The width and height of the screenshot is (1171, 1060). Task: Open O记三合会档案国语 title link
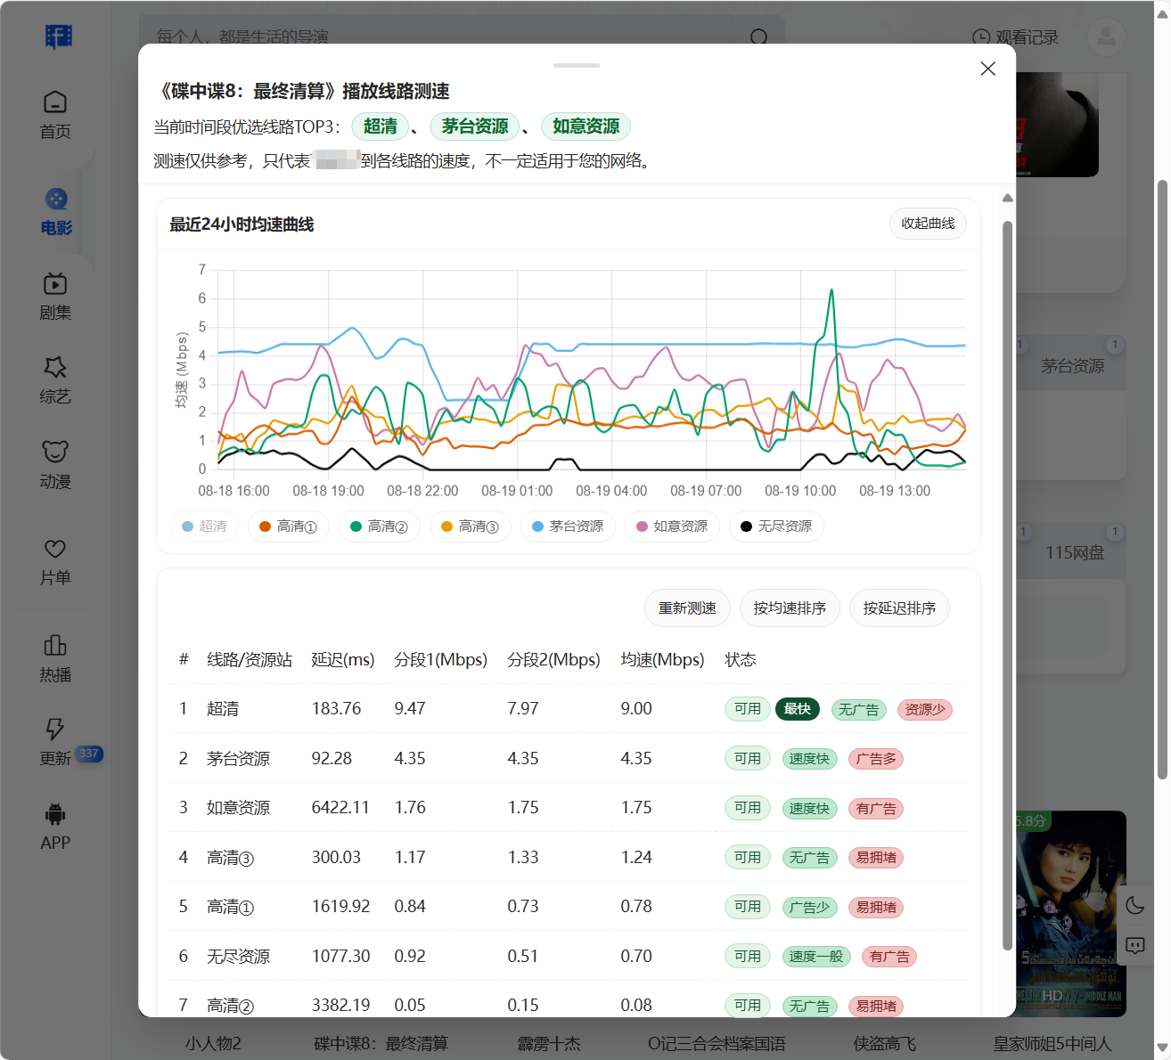717,1044
